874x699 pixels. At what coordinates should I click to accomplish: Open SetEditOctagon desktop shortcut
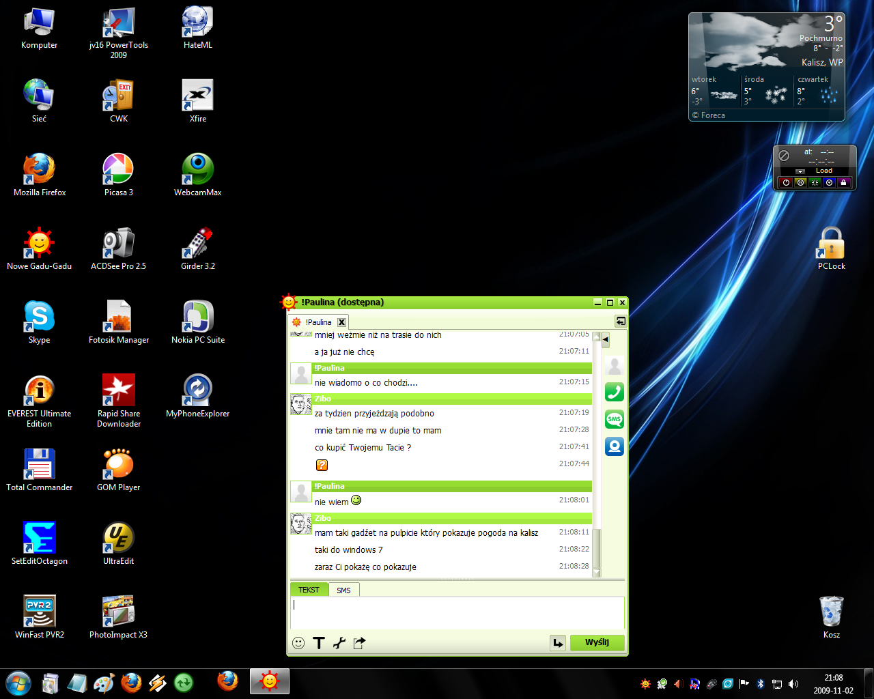coord(40,543)
